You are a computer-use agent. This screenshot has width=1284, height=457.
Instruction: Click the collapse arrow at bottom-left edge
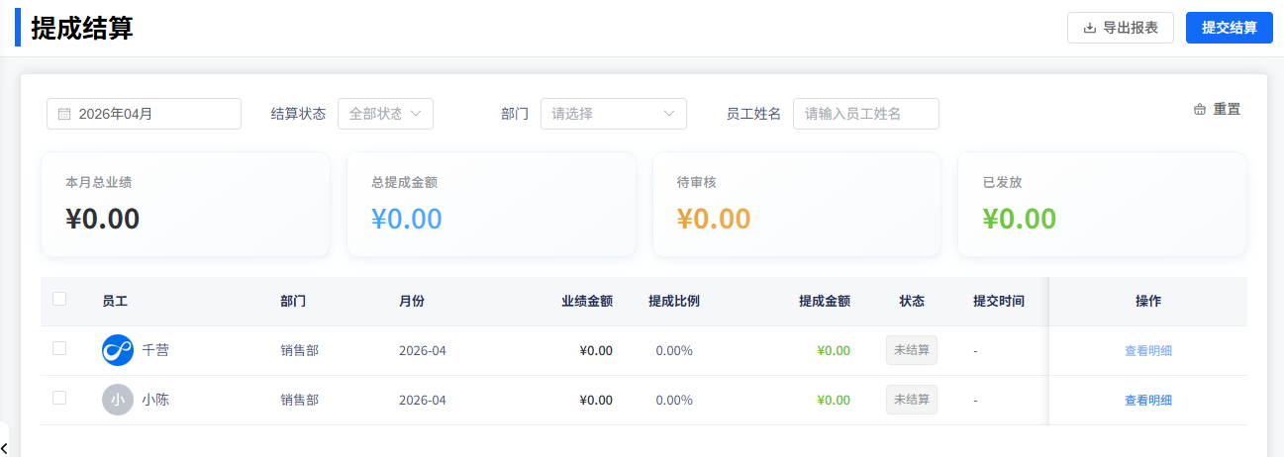click(x=4, y=449)
